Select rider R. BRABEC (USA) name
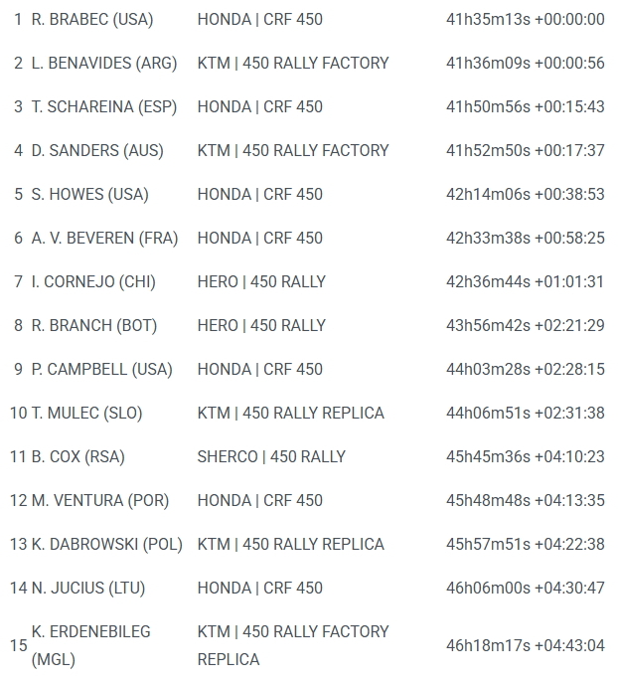Viewport: 618px width, 682px height. pyautogui.click(x=92, y=20)
